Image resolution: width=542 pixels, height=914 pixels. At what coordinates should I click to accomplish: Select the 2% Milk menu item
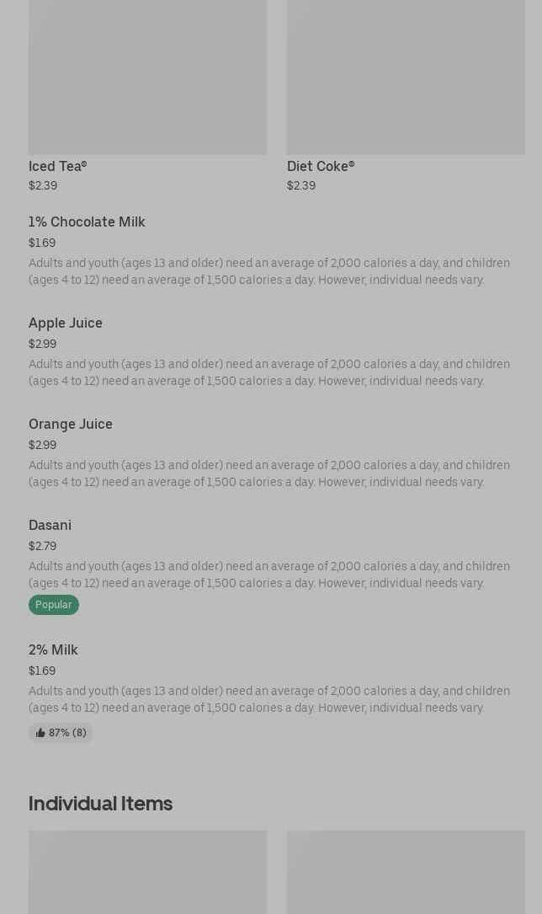[53, 650]
